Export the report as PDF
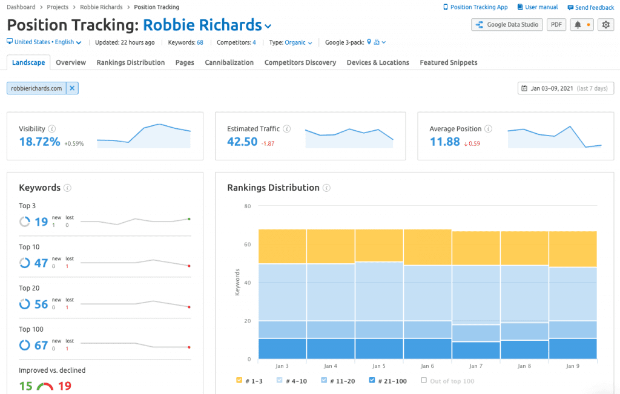 click(x=556, y=25)
